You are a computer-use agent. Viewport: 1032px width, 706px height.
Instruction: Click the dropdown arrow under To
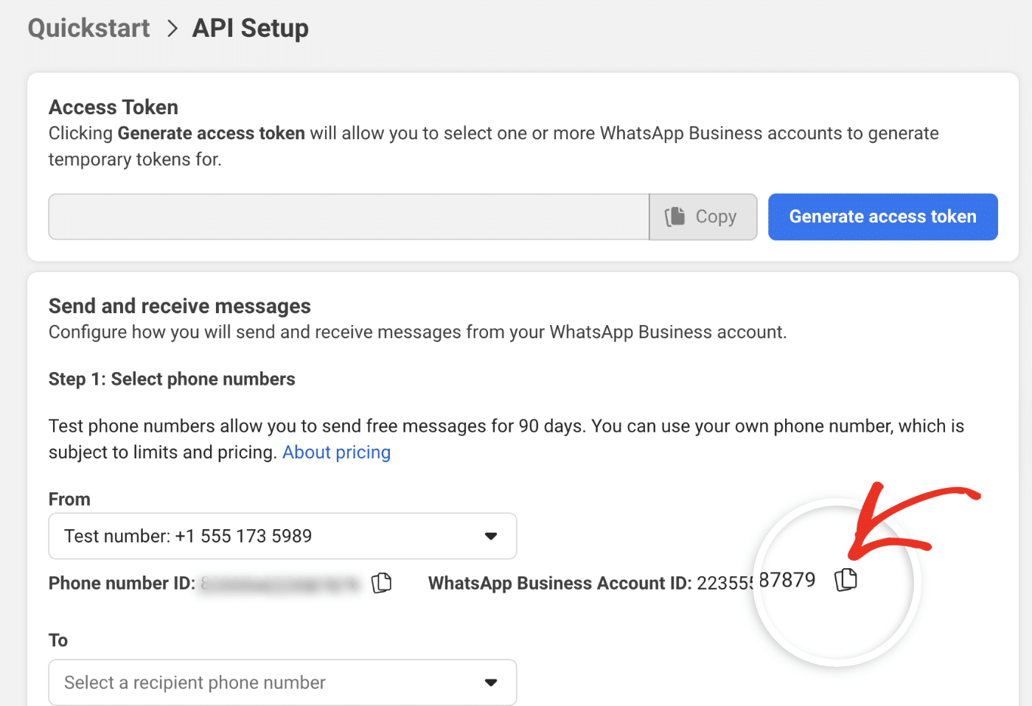[x=491, y=682]
